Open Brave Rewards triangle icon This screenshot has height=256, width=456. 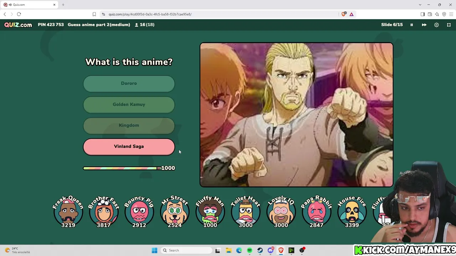pyautogui.click(x=351, y=14)
